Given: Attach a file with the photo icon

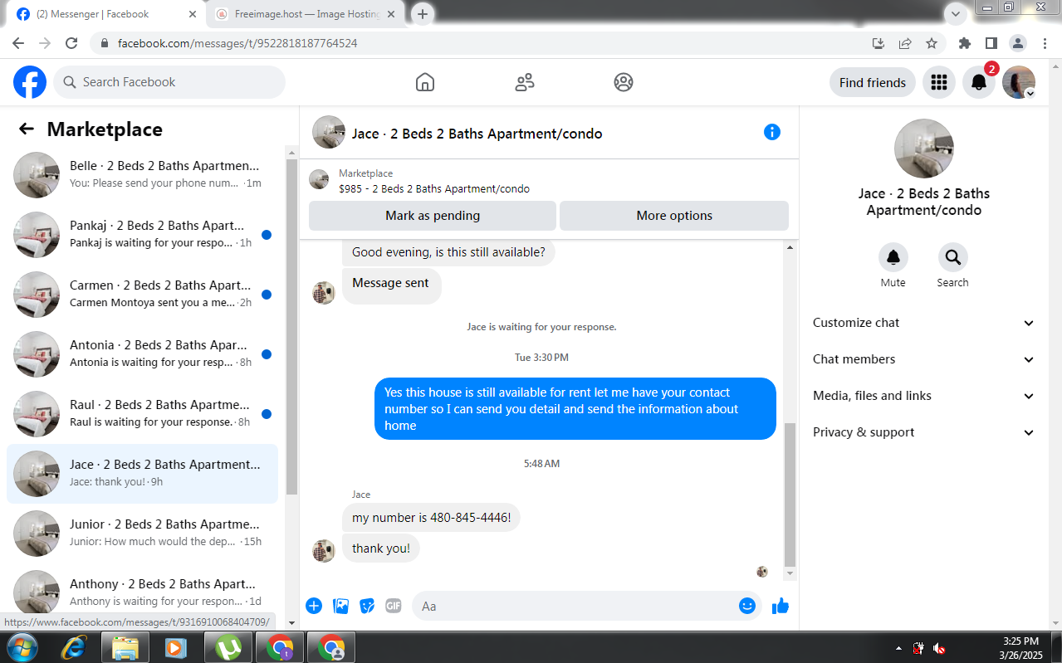Looking at the screenshot, I should pyautogui.click(x=340, y=606).
